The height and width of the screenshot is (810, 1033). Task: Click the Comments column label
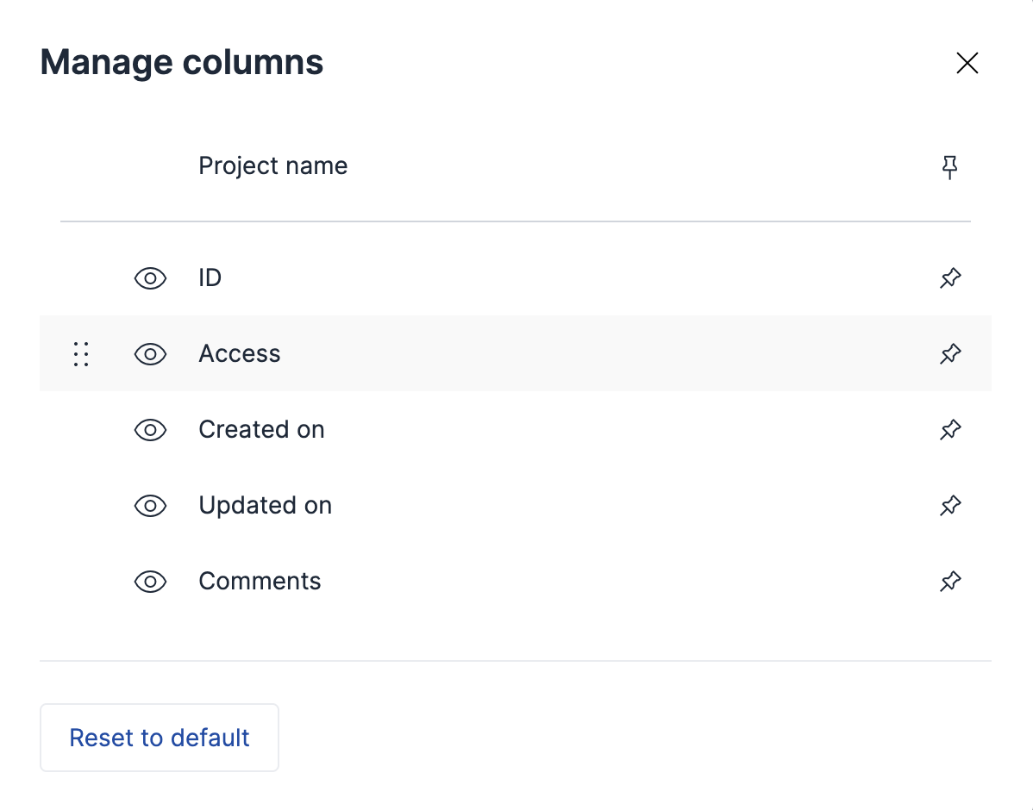(x=260, y=582)
